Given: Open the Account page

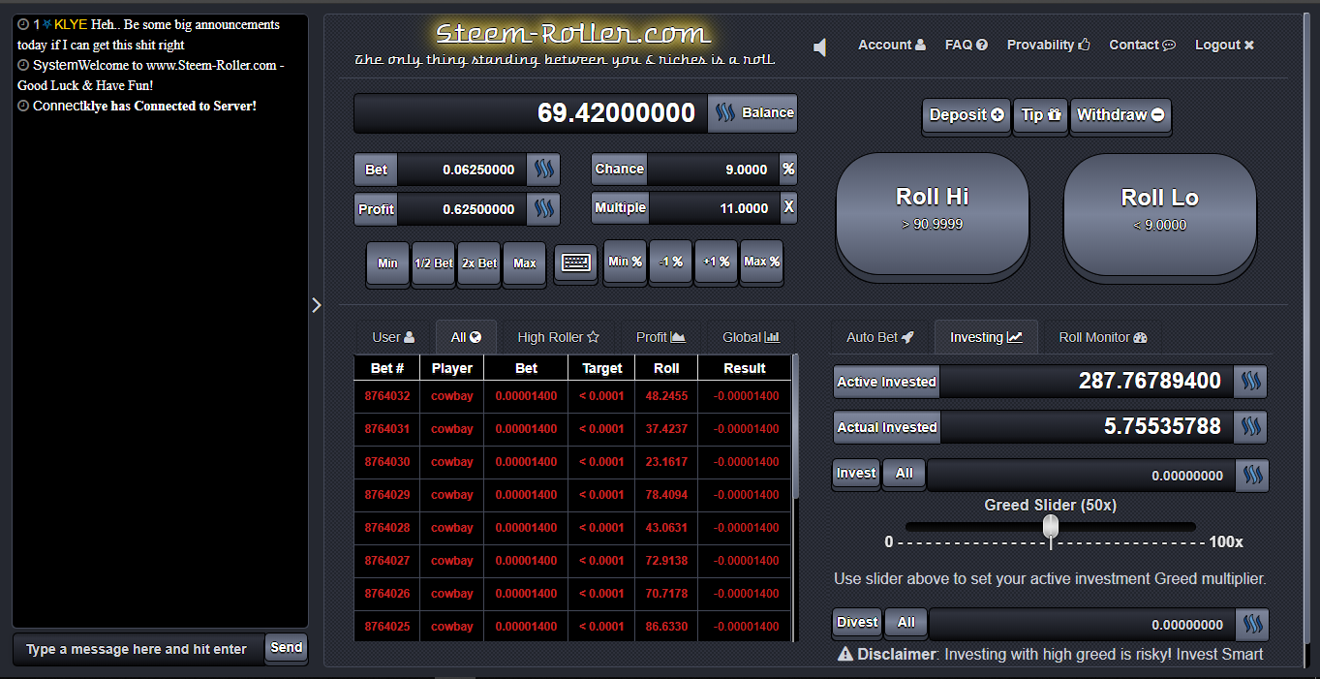Looking at the screenshot, I should [x=892, y=45].
